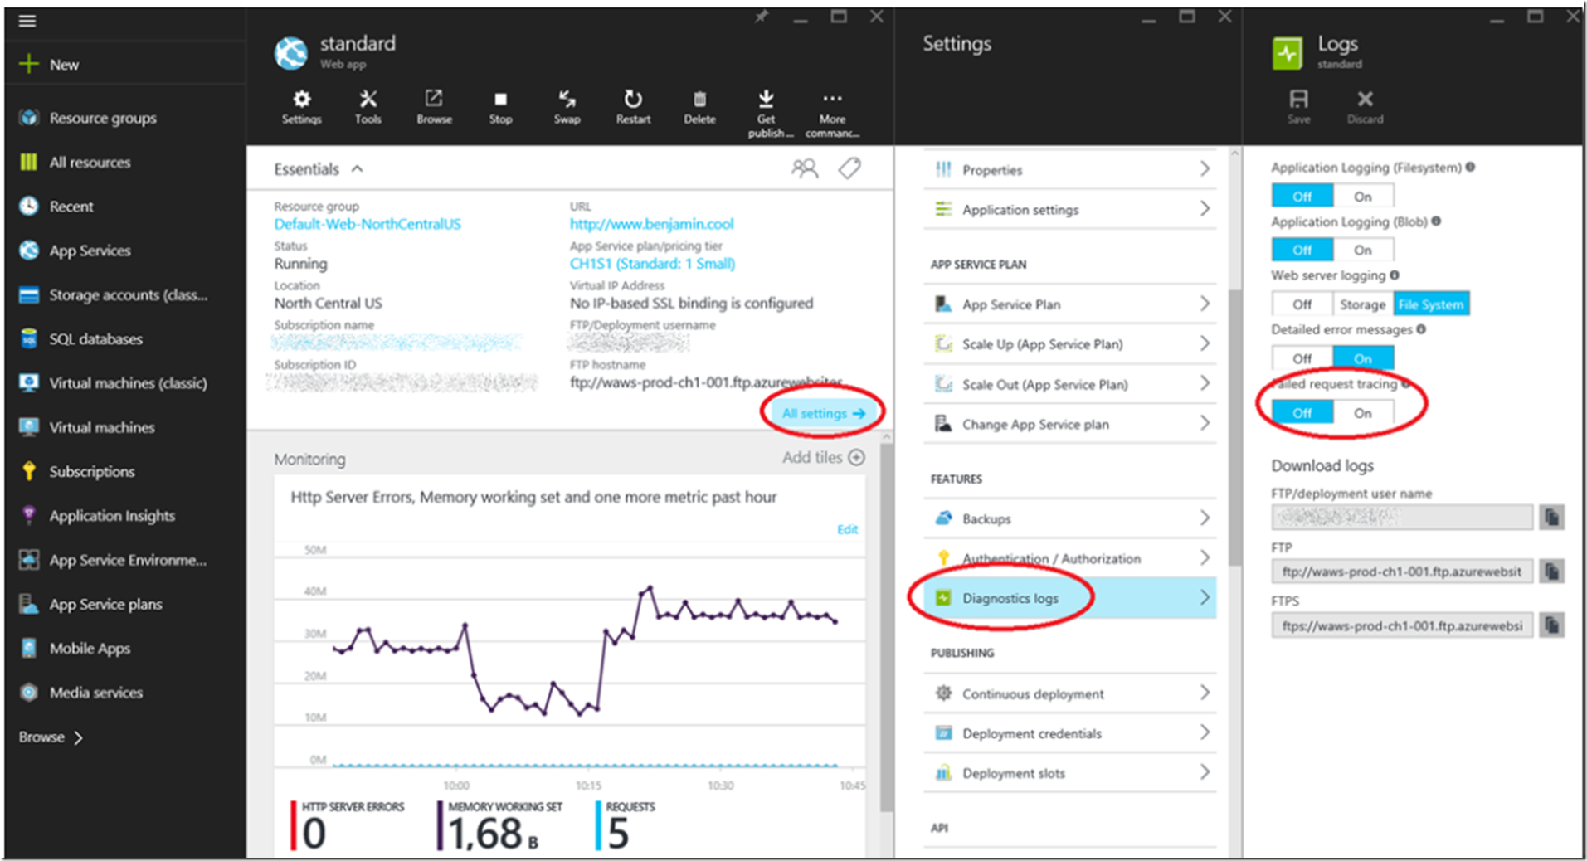Open the Default-Web-NorthCentralUS resource group link
This screenshot has width=1587, height=861.
pos(368,224)
